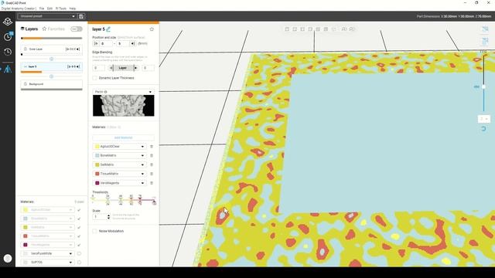Select the Outer Layer row
Image resolution: width=495 pixels, height=278 pixels.
52,49
